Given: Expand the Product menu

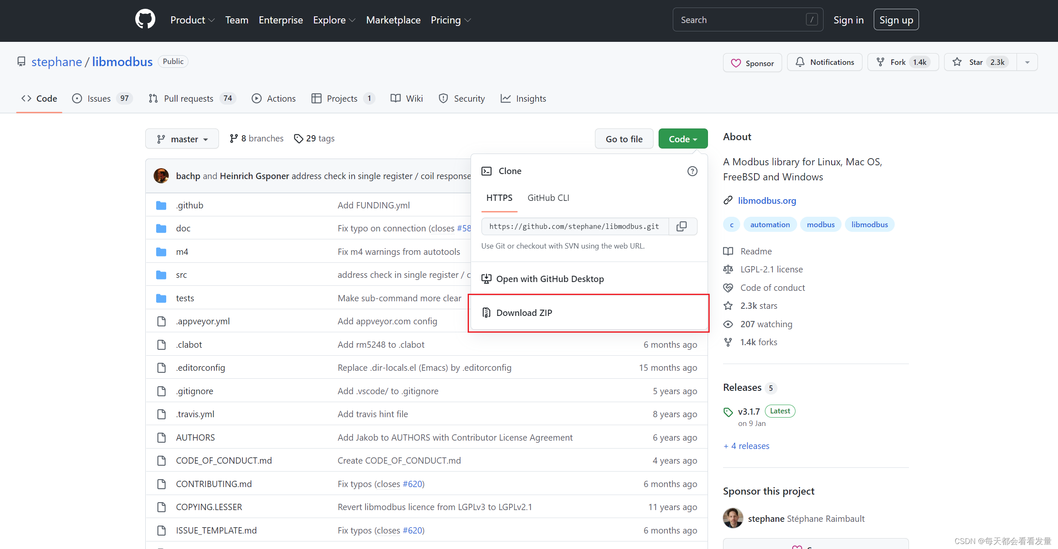Looking at the screenshot, I should click(x=192, y=20).
